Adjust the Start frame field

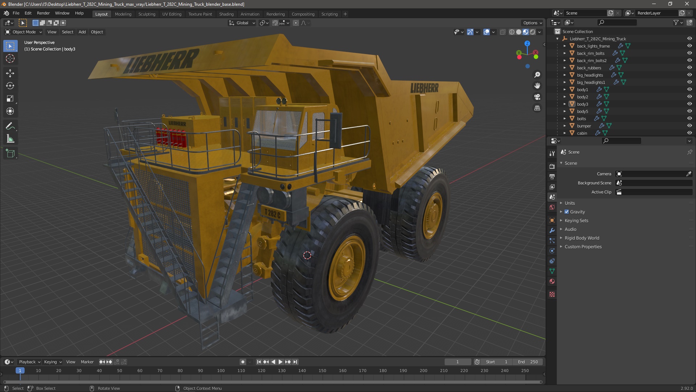[x=496, y=362]
